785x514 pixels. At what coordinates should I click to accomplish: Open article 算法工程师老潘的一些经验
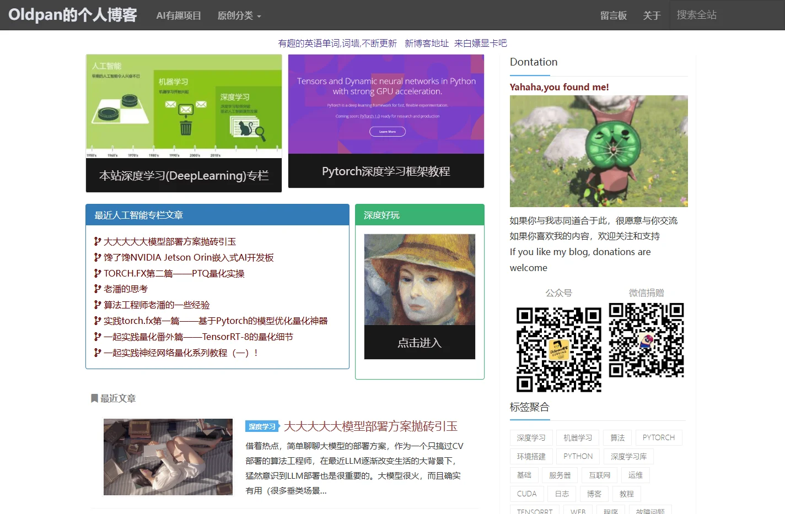[x=157, y=305]
